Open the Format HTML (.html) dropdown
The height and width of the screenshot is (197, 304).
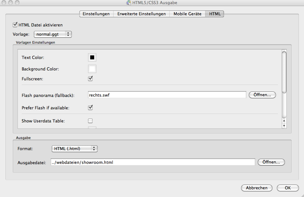click(74, 149)
